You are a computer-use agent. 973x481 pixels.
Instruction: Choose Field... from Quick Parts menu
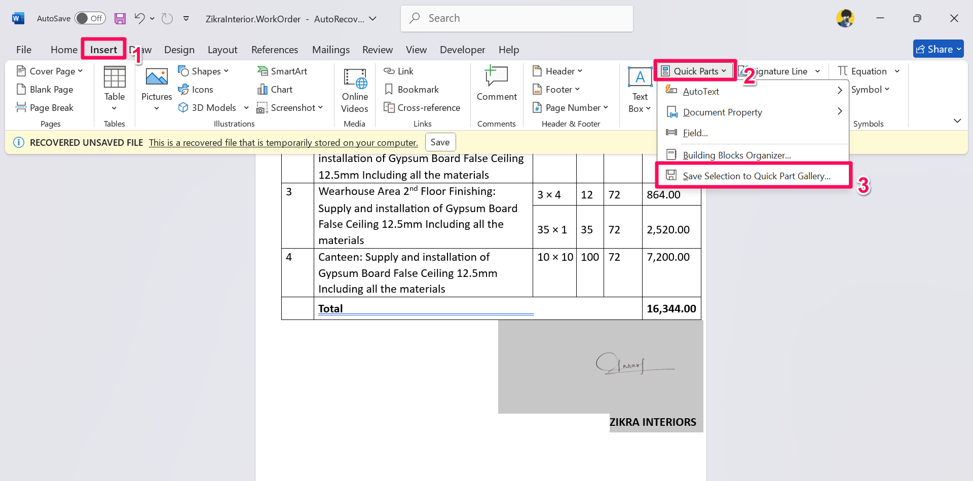click(753, 133)
